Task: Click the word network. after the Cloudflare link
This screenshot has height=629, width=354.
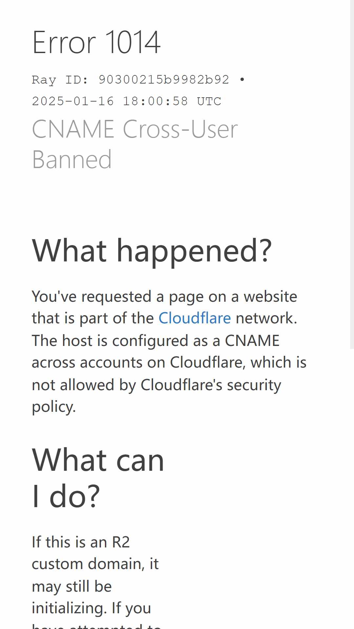Action: (266, 318)
